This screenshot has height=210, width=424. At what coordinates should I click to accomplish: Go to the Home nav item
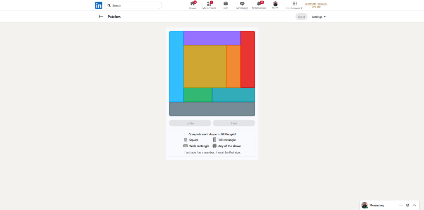pyautogui.click(x=193, y=5)
